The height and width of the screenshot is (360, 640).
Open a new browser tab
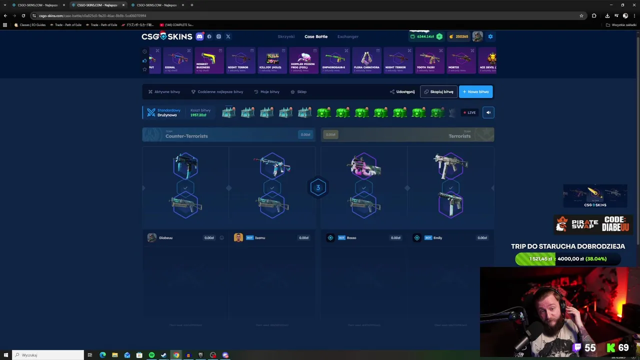(x=191, y=5)
